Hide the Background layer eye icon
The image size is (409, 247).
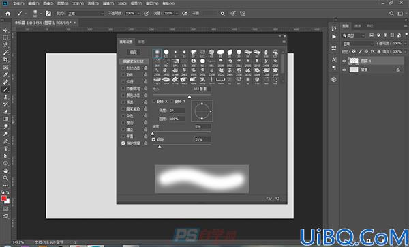click(x=344, y=70)
